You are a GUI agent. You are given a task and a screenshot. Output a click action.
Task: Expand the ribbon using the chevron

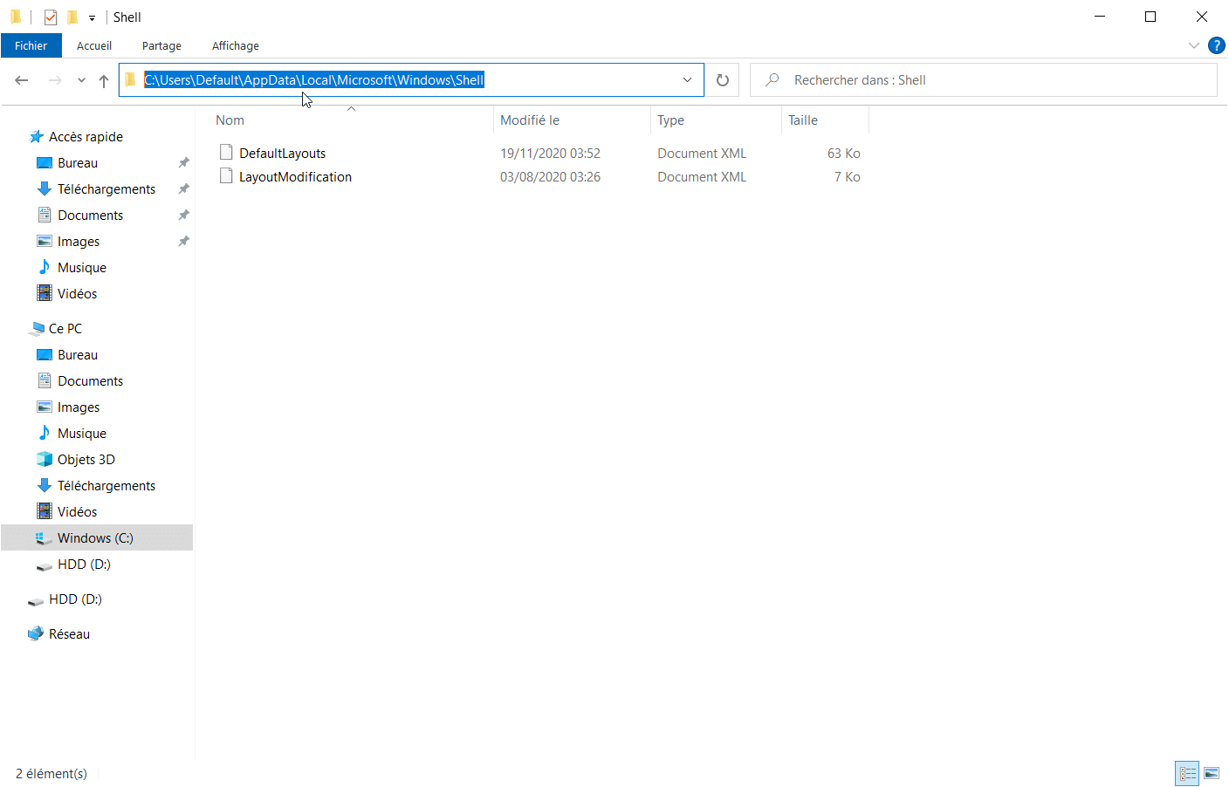(1193, 45)
